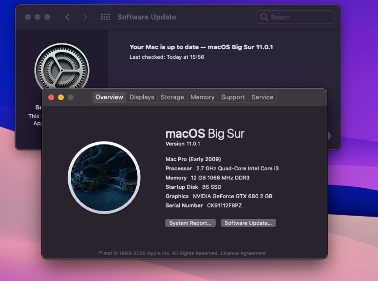The image size is (378, 281).
Task: Click the NVIDIA GeForce GTX 680 text
Action: (x=233, y=196)
